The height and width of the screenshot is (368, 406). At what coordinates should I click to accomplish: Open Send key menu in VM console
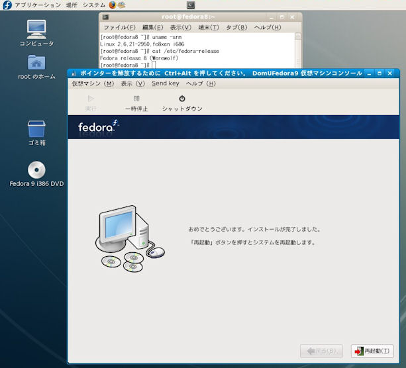tap(166, 83)
